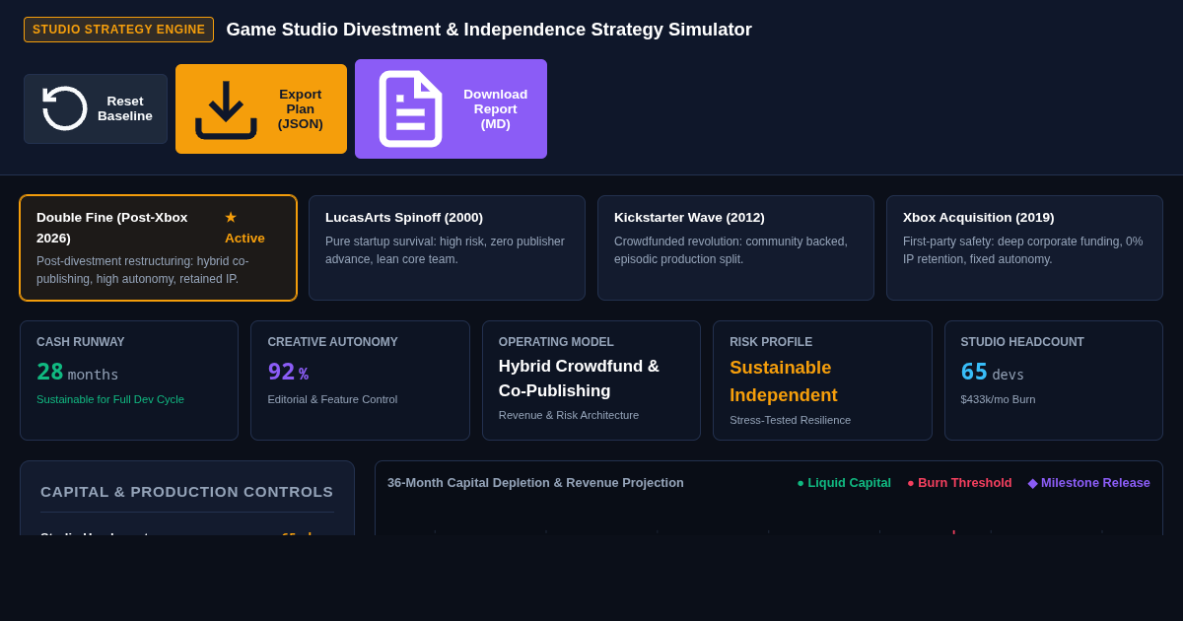1183x621 pixels.
Task: Select the LucasArts Spinoff (2000) scenario
Action: [447, 247]
